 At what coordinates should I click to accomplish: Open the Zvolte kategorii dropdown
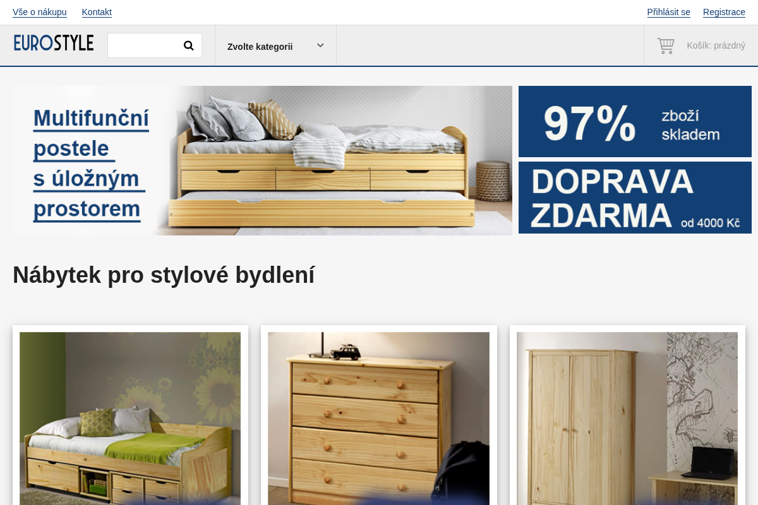275,45
